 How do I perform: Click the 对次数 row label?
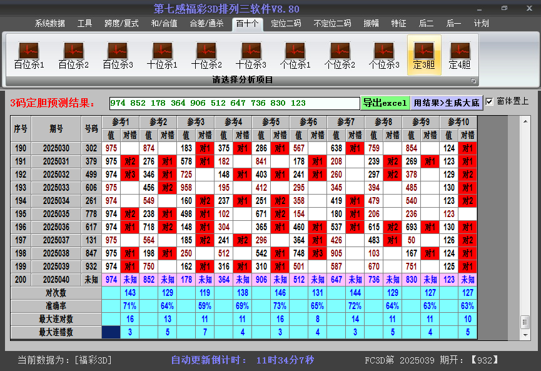(x=56, y=293)
